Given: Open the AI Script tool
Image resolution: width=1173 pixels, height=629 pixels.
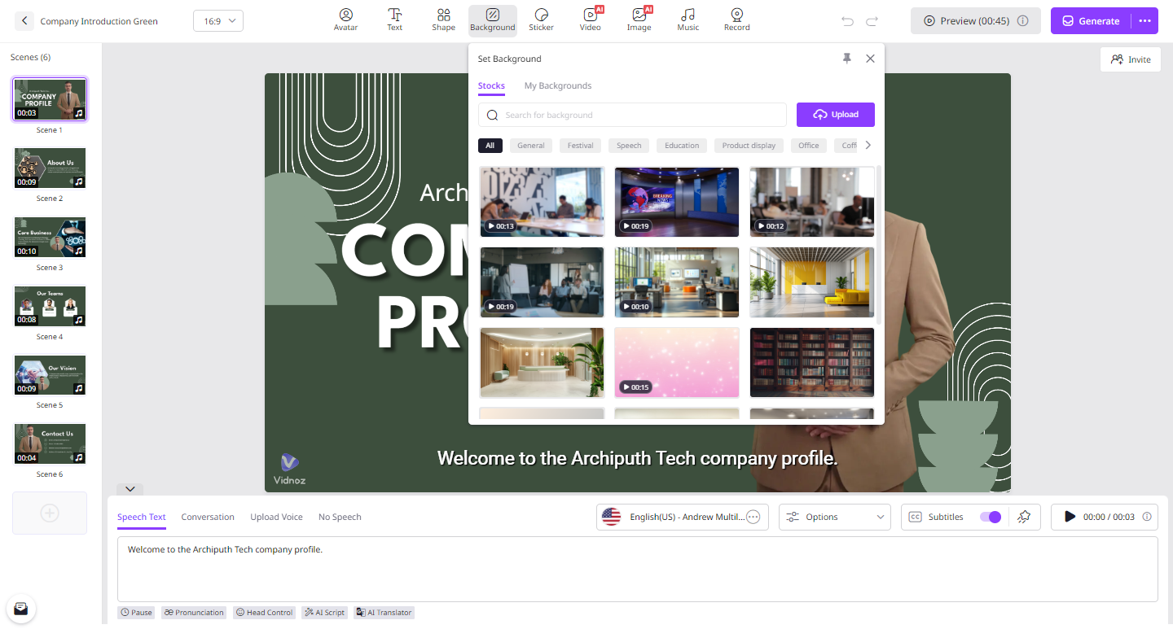Looking at the screenshot, I should (324, 612).
